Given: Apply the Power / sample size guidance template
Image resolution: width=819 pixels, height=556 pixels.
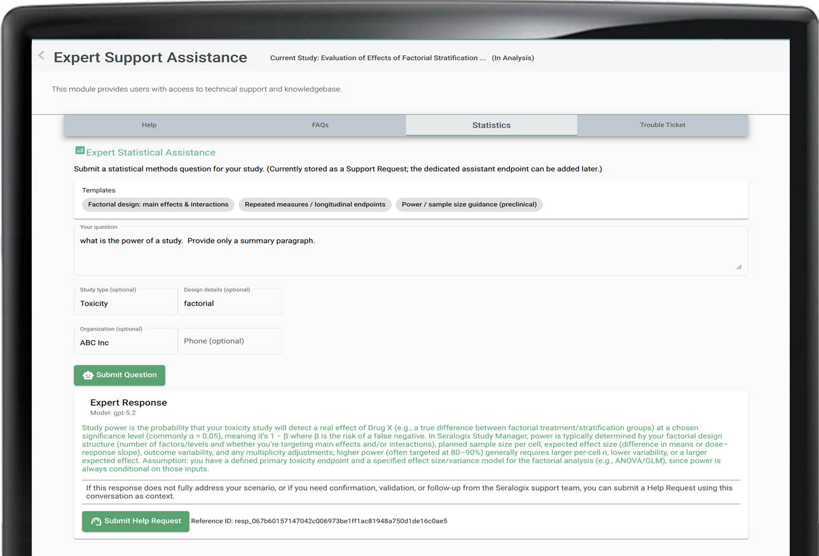Looking at the screenshot, I should (x=469, y=205).
